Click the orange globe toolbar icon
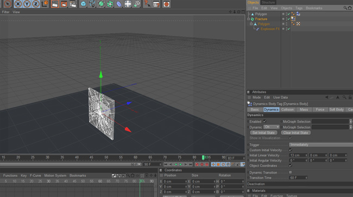Viewport: 353px width, 197px height. 166,4
